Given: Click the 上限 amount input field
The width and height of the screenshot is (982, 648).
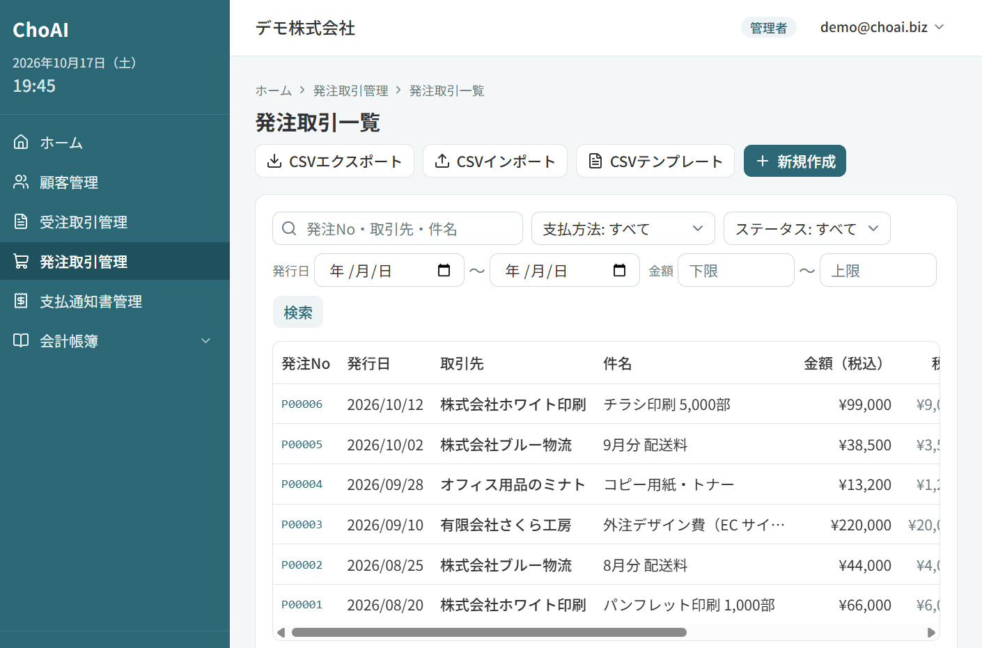Looking at the screenshot, I should pyautogui.click(x=878, y=270).
